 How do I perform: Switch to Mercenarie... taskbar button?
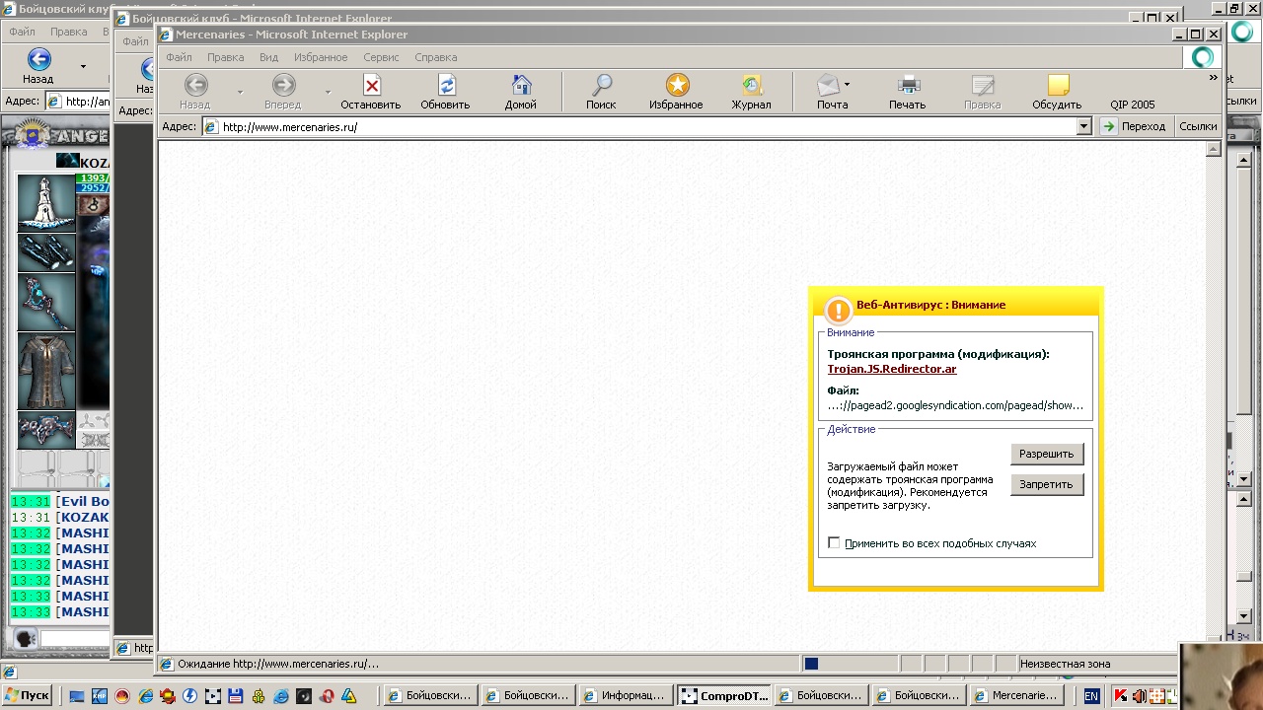coord(1016,695)
